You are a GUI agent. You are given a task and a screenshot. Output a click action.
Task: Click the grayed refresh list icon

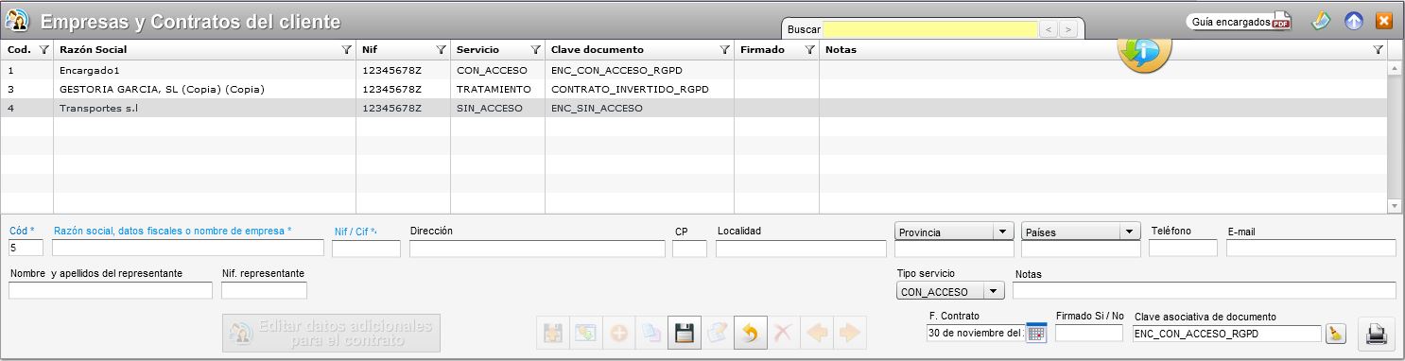(585, 333)
